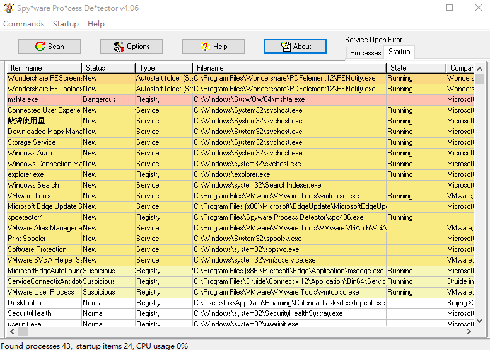Sort by the Filename column header
Viewport: 490px width, 350px height.
point(289,68)
